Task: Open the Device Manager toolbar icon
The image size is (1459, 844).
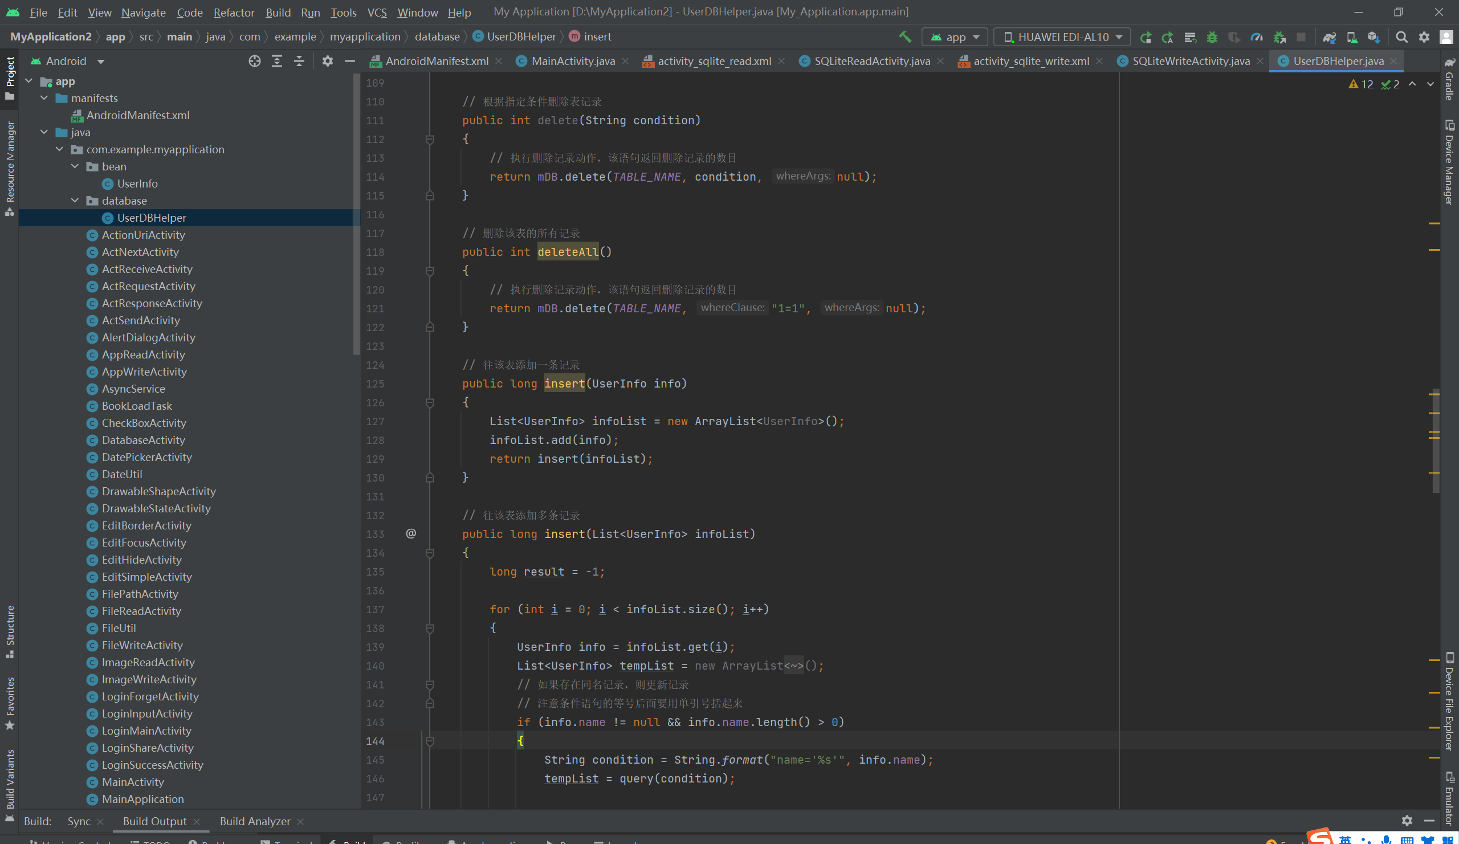Action: pyautogui.click(x=1351, y=37)
